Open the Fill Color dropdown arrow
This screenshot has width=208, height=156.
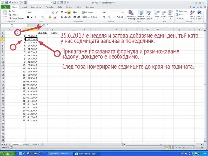click(x=52, y=17)
